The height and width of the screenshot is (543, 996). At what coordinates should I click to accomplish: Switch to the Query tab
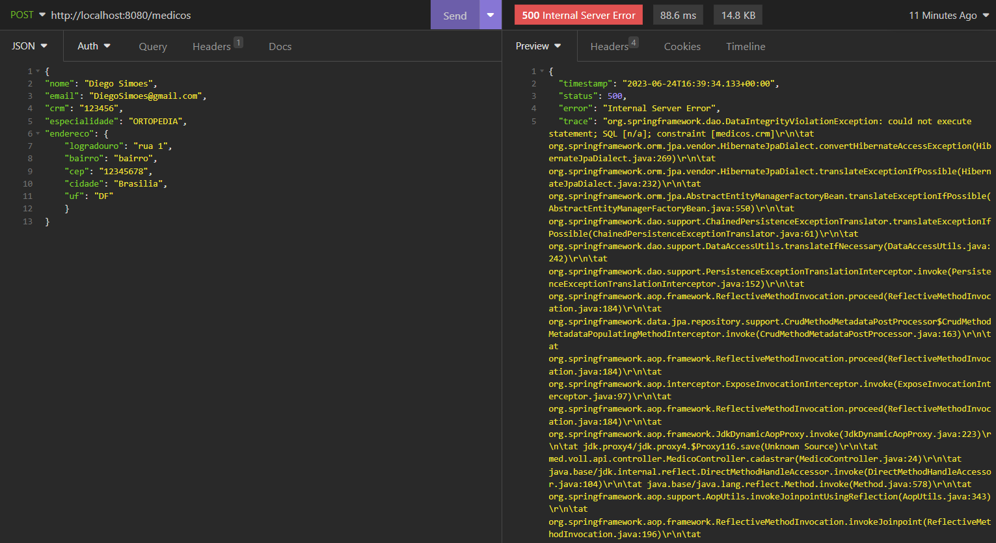click(153, 46)
